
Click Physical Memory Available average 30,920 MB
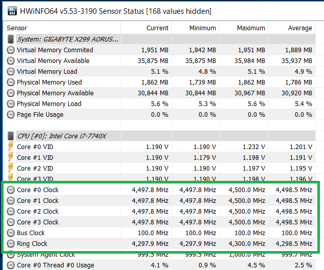[x=297, y=93]
